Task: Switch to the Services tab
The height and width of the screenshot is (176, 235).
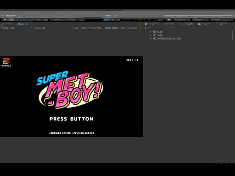Action: point(170,24)
